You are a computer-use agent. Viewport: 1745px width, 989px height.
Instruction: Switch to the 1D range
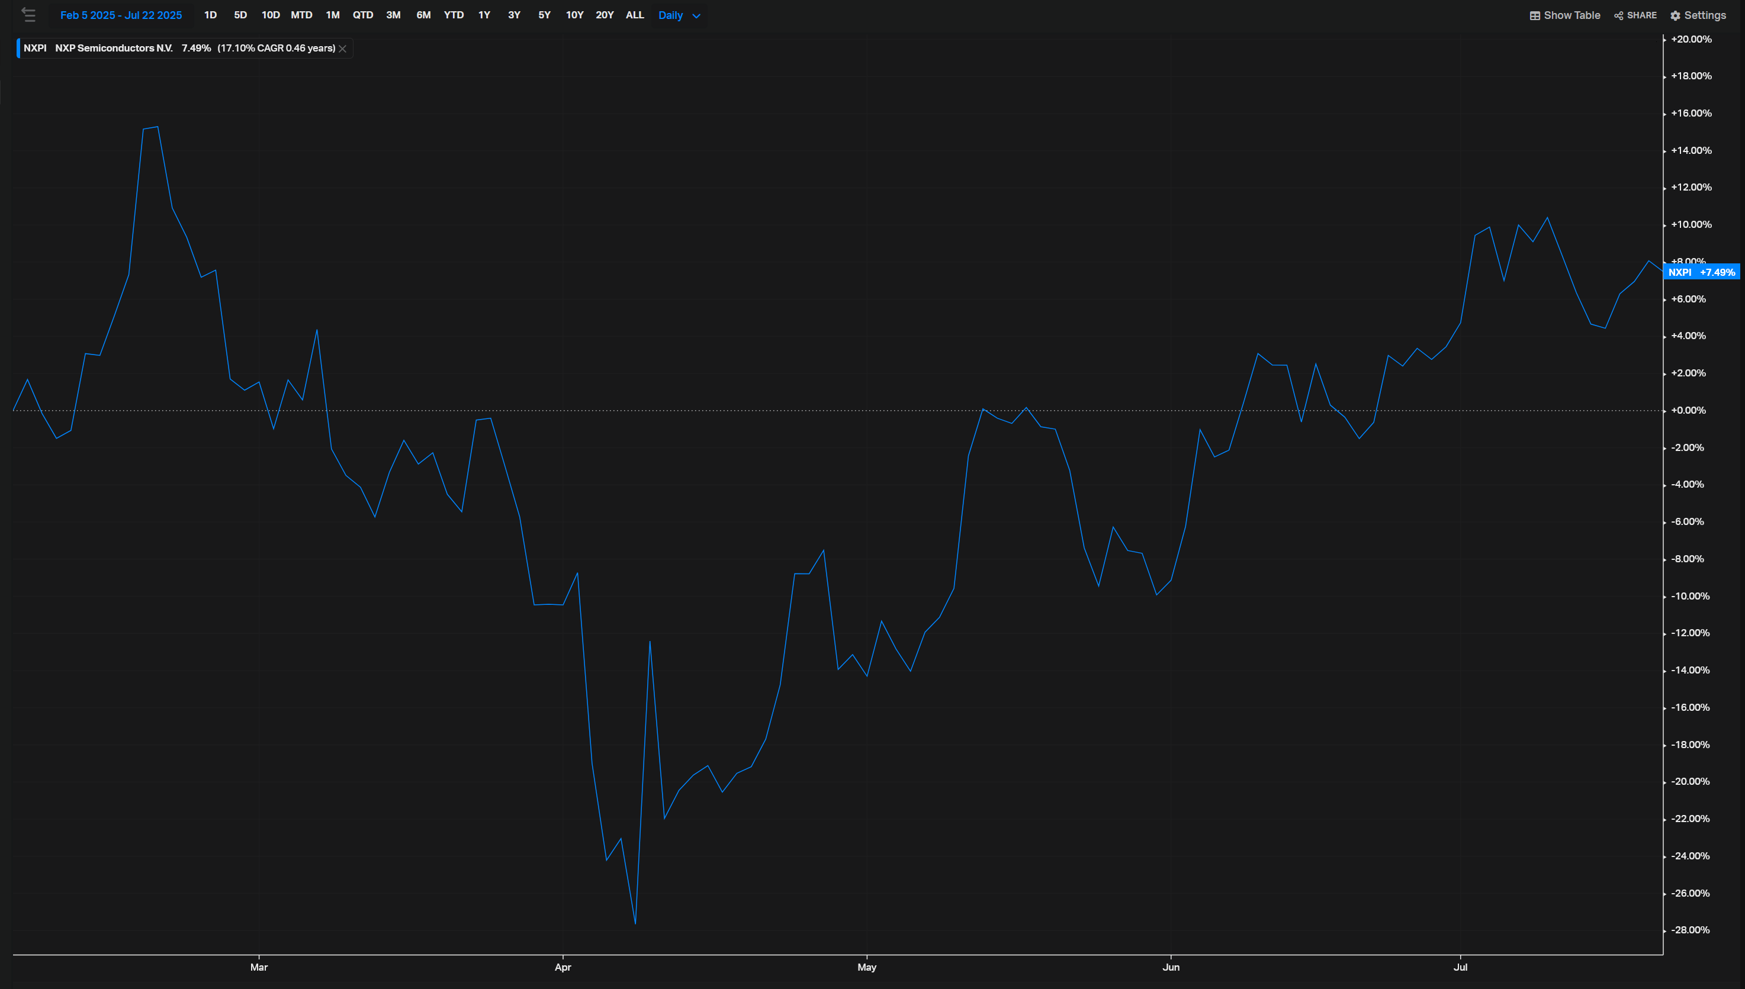point(210,15)
